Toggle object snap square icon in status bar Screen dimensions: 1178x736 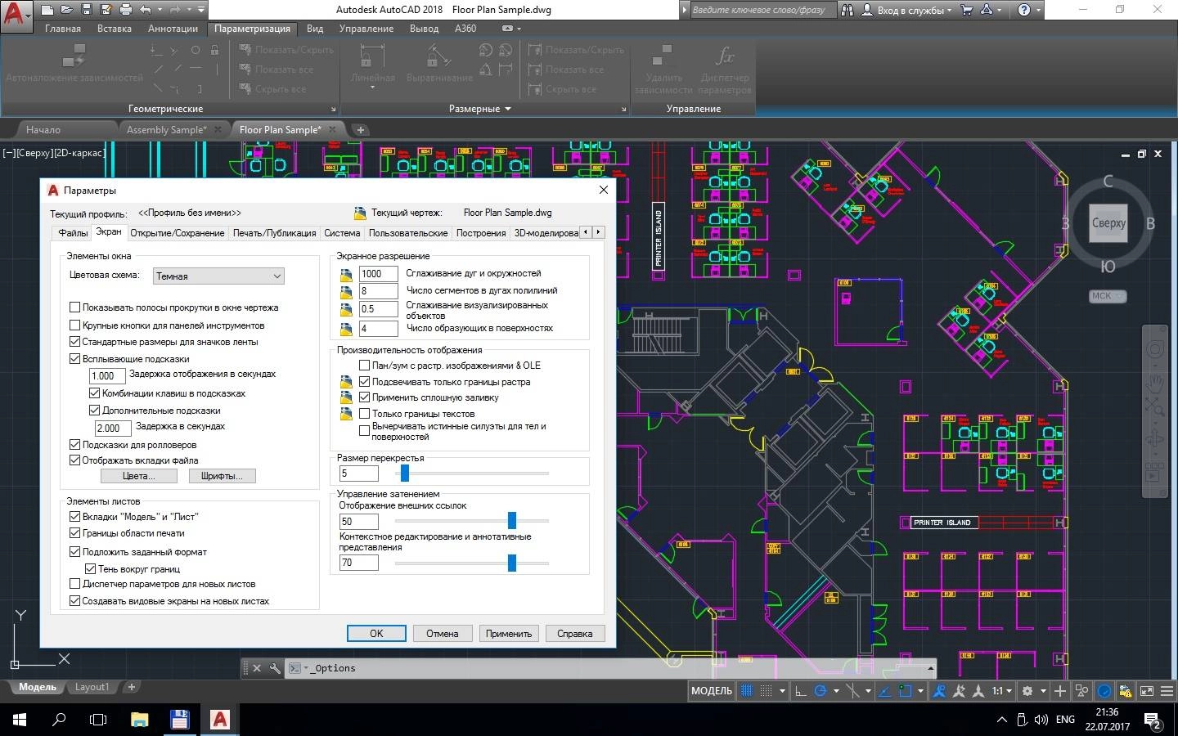click(906, 691)
